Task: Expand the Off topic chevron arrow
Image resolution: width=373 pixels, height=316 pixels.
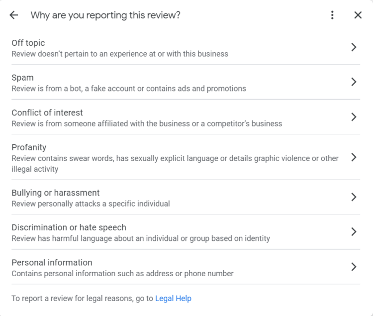Action: click(x=354, y=47)
